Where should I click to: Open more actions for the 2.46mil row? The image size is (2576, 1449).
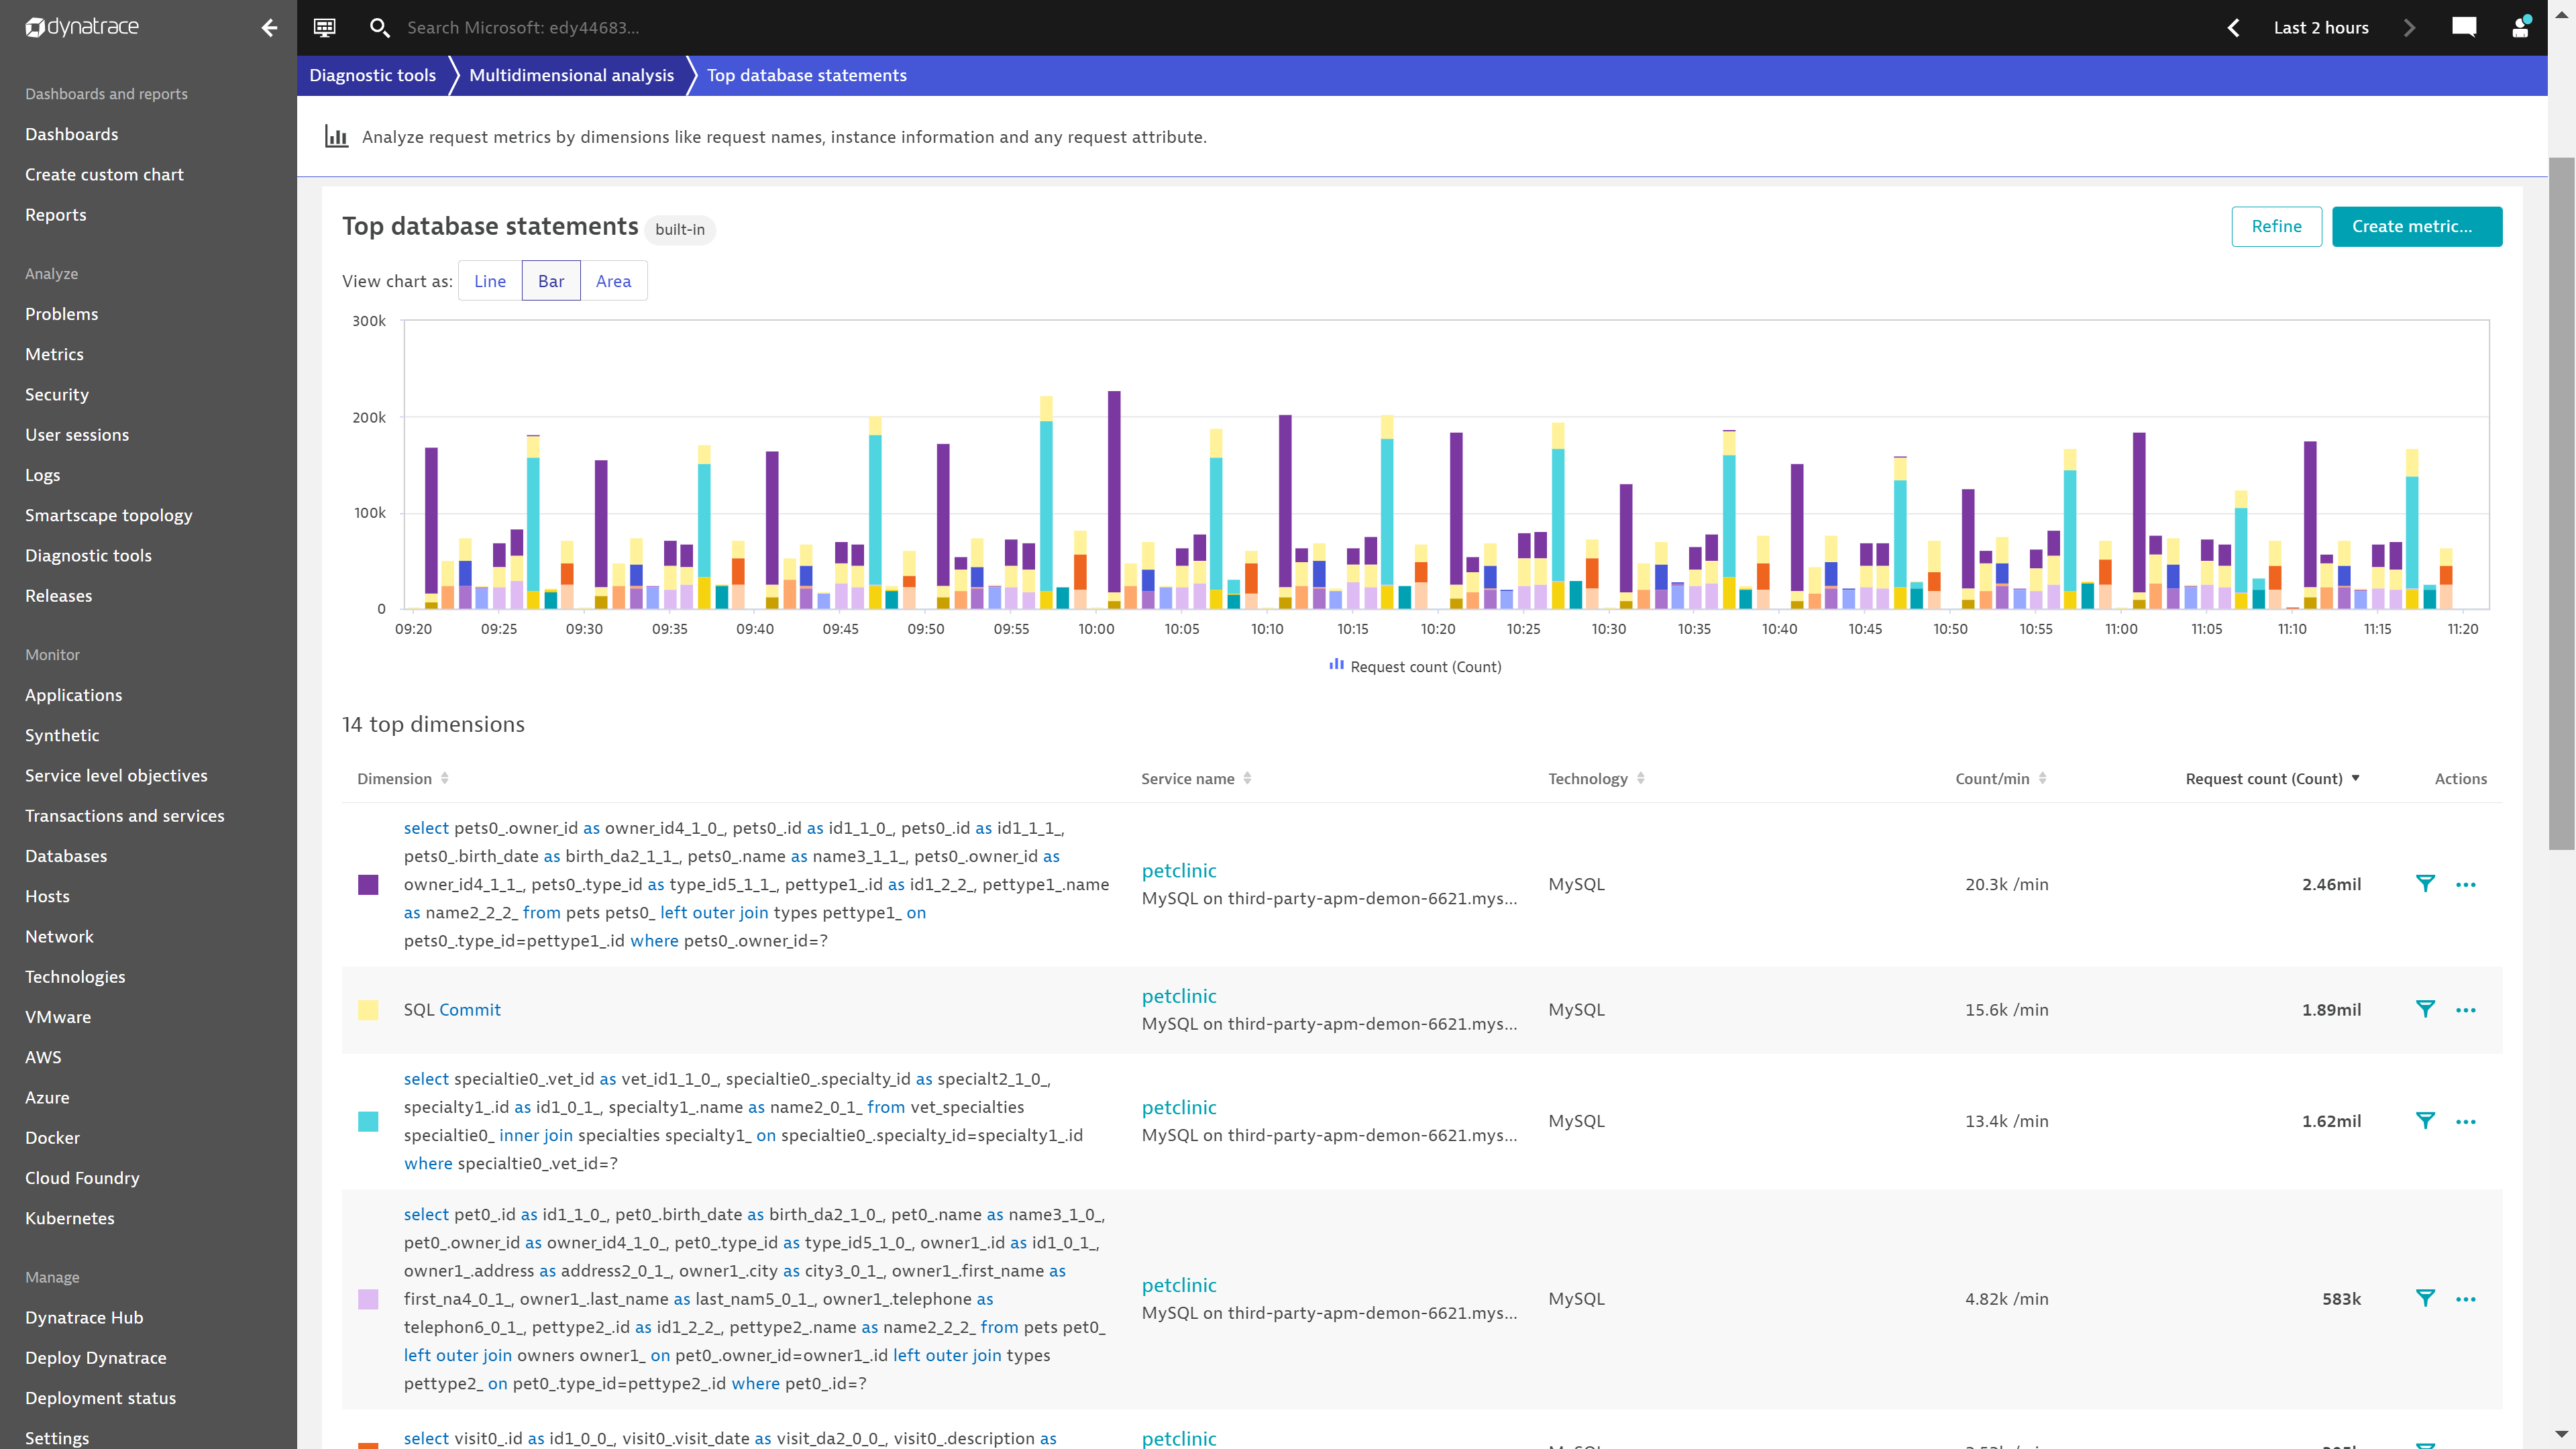tap(2466, 884)
